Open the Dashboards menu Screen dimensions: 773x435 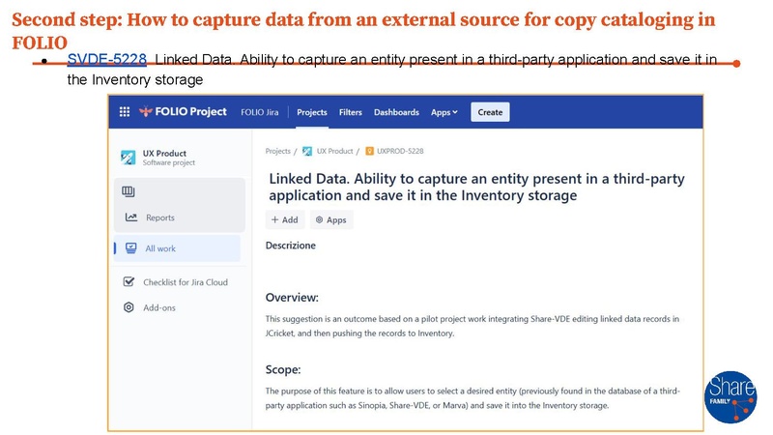click(396, 112)
